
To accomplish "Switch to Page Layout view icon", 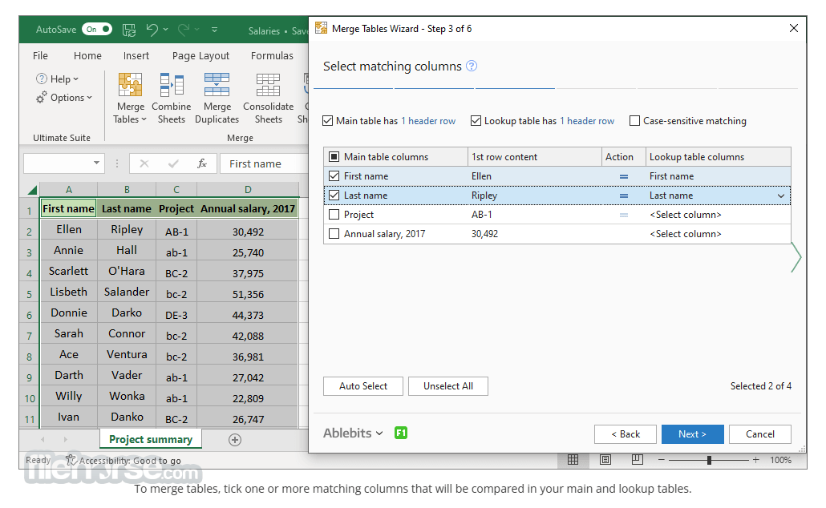I will (x=605, y=460).
